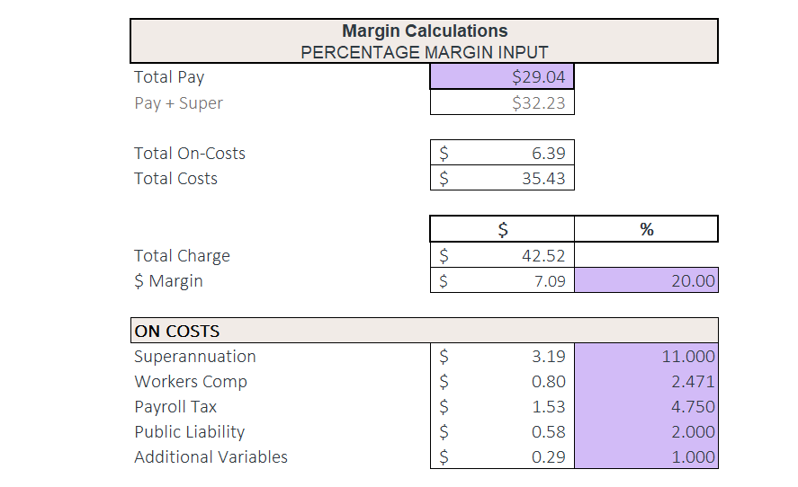Viewport: 798px width, 487px height.
Task: Edit the Payroll Tax rate 4.750
Action: pos(646,407)
